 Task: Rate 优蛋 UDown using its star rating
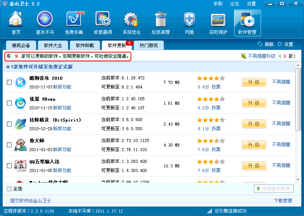[x=211, y=99]
